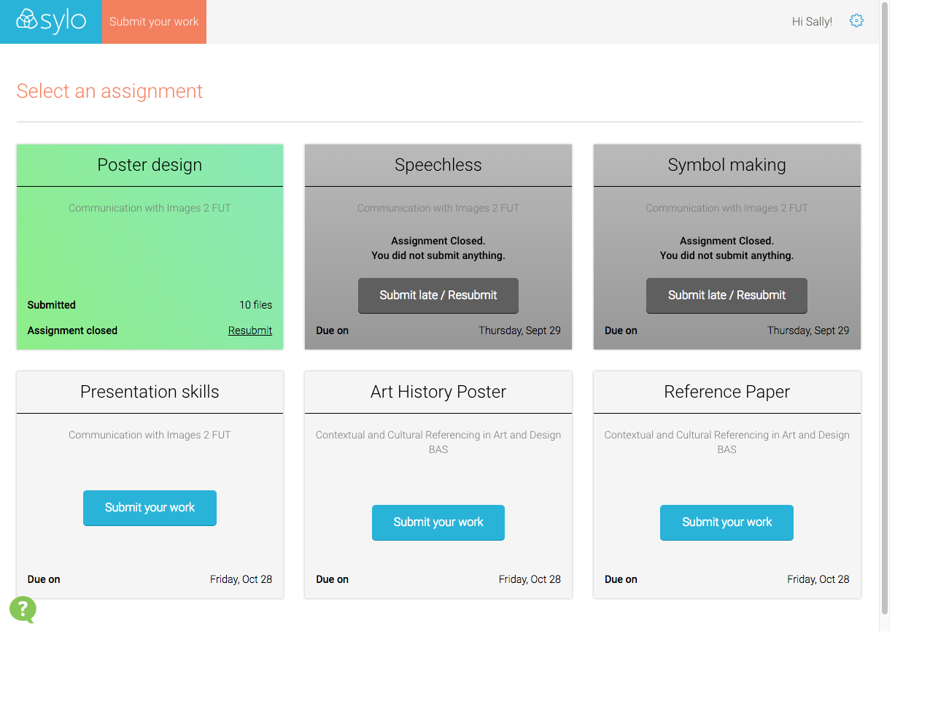This screenshot has width=930, height=715.
Task: Submit your work for Art History Poster
Action: [438, 522]
